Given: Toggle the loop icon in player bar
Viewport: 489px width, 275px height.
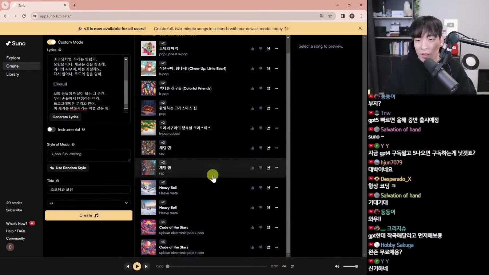Looking at the screenshot, I should [284, 266].
